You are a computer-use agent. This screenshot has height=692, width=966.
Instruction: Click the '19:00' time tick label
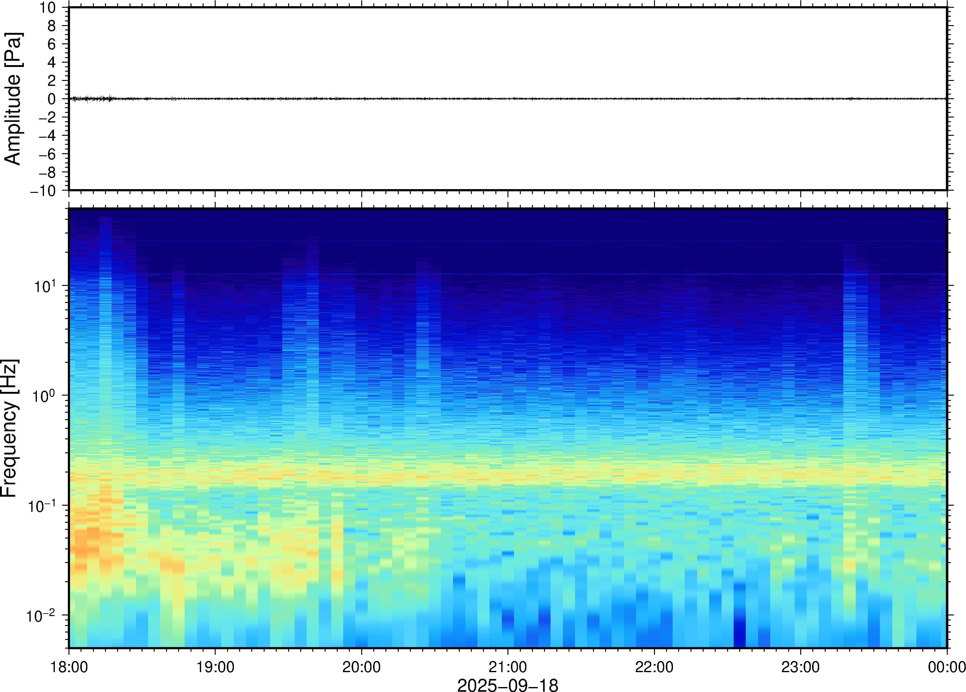pos(215,667)
